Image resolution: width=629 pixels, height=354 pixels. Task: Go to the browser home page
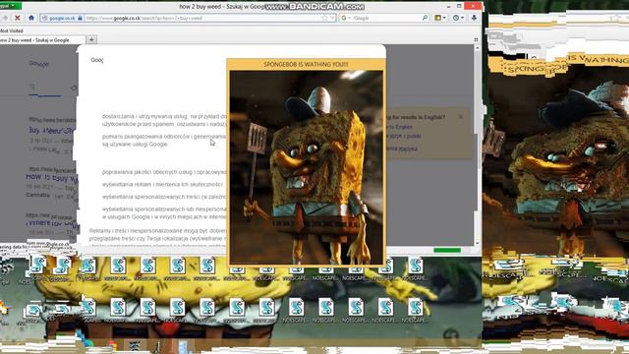click(x=31, y=18)
